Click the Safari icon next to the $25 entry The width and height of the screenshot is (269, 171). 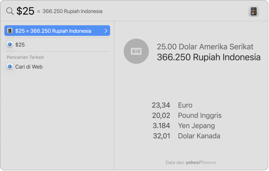(9, 44)
